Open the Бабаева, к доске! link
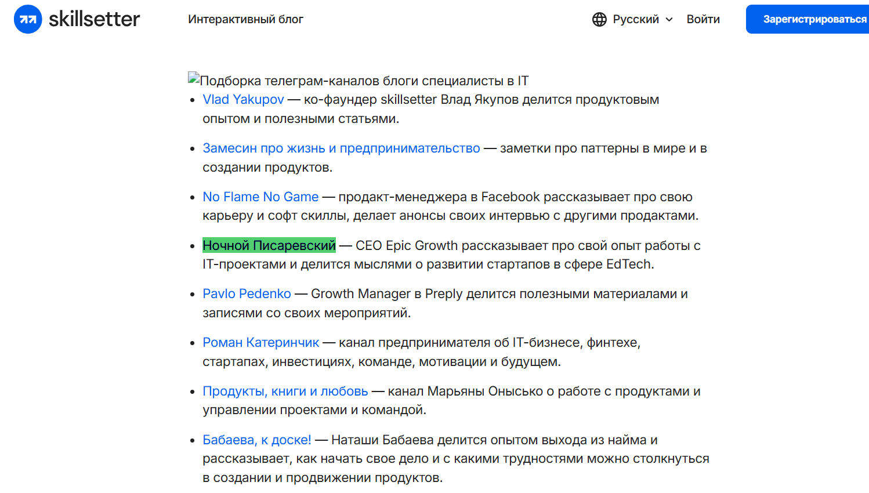The image size is (869, 493). point(257,440)
